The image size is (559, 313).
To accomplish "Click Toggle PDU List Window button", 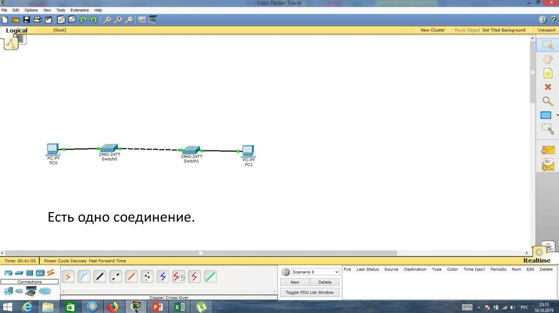I will click(x=310, y=292).
